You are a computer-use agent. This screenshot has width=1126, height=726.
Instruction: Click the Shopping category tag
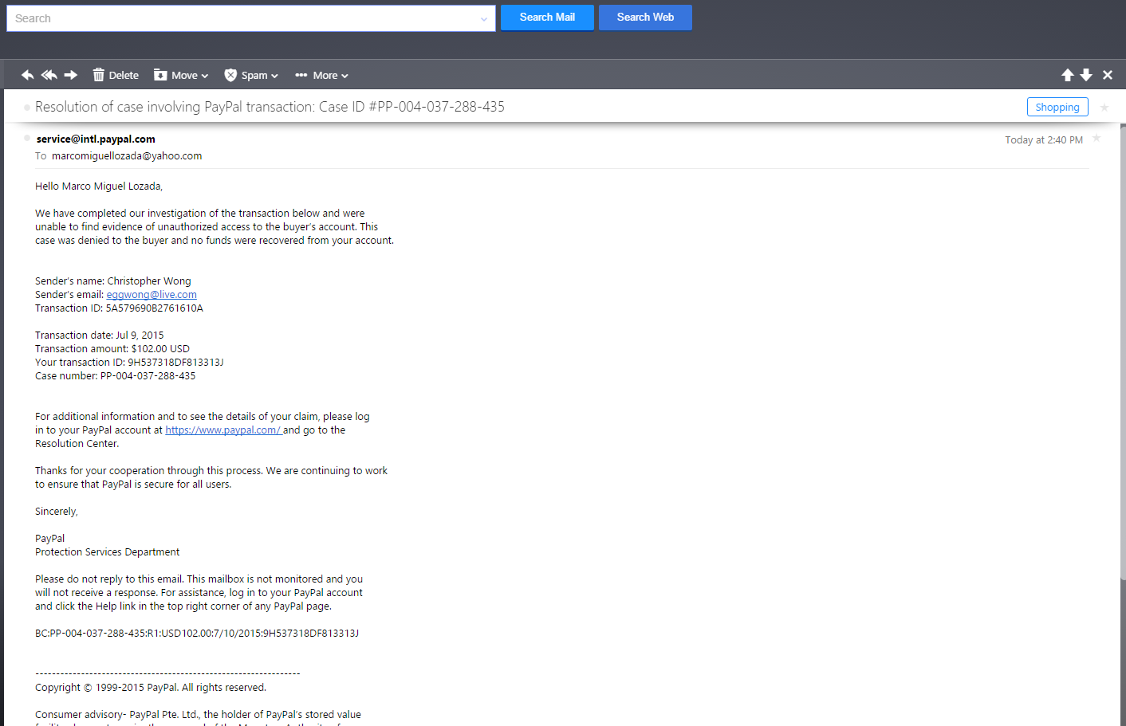[1057, 107]
